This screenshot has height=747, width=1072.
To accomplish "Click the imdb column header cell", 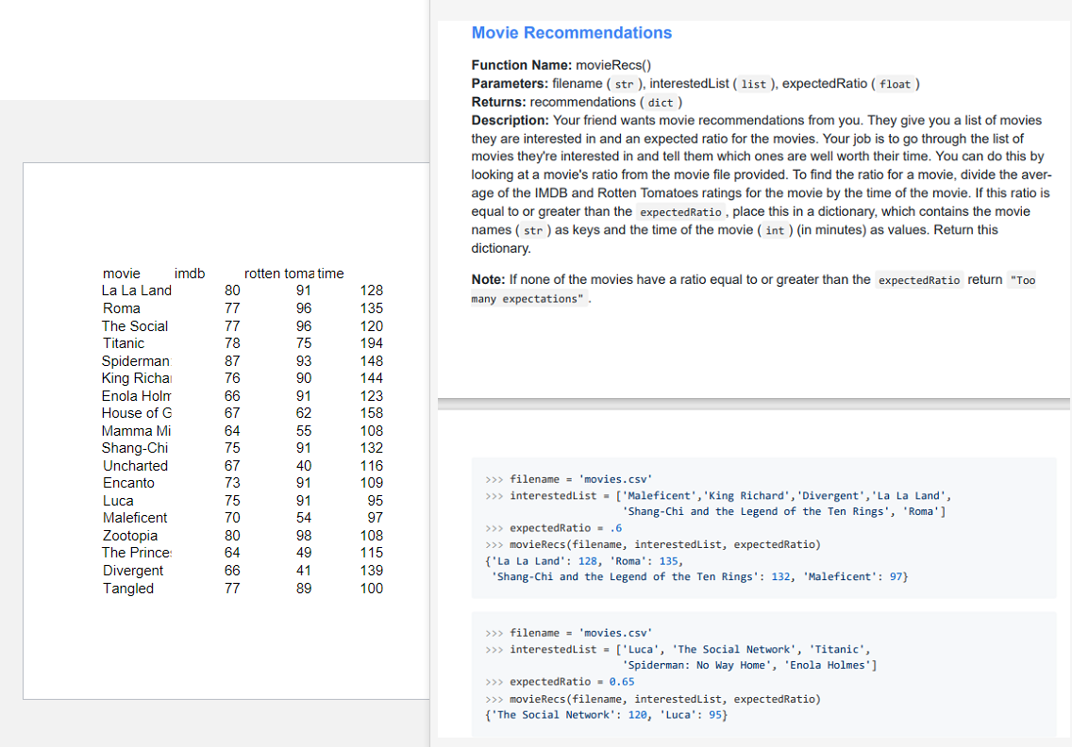I will click(x=190, y=273).
